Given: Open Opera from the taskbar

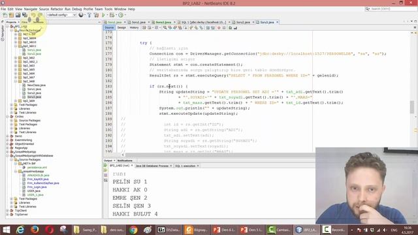Looking at the screenshot, I should pos(50,230).
